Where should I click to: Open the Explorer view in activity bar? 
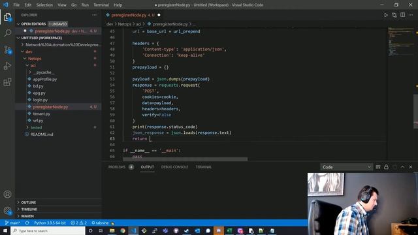click(7, 18)
